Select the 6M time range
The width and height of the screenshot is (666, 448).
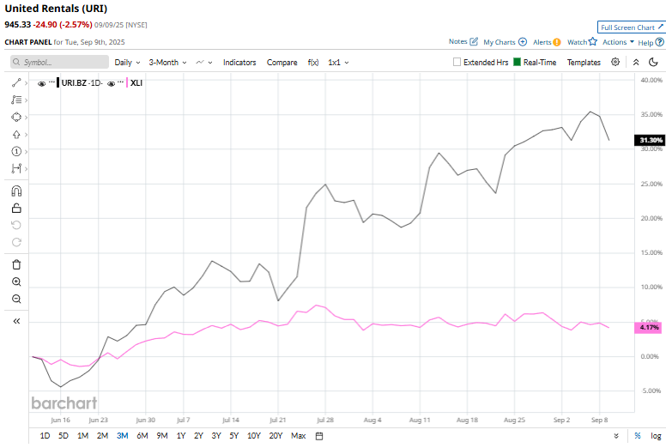click(x=142, y=436)
